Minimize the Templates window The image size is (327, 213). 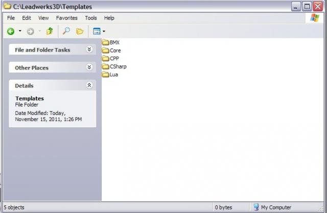(x=295, y=7)
